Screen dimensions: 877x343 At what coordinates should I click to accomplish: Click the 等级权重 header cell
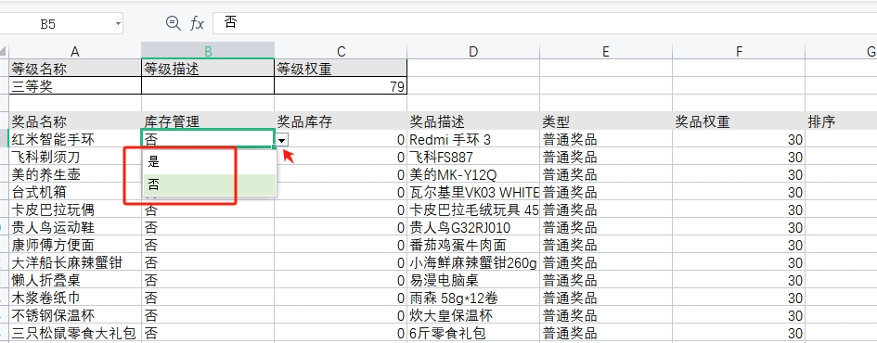click(341, 69)
